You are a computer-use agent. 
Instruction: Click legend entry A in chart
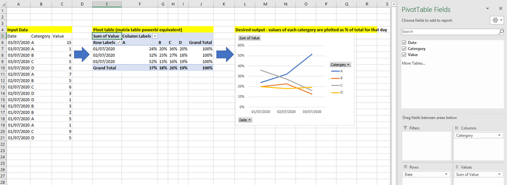pyautogui.click(x=337, y=71)
